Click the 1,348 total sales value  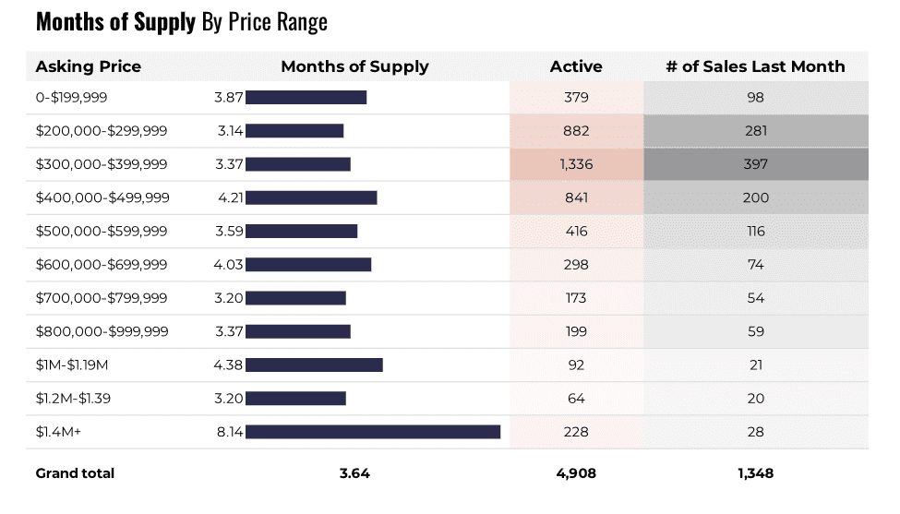coord(756,473)
